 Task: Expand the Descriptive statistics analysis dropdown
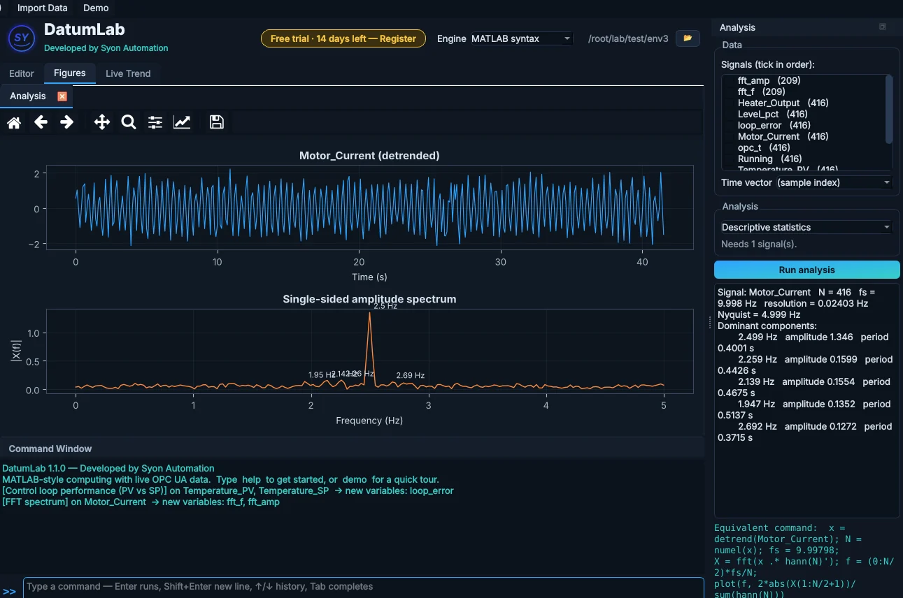[806, 227]
